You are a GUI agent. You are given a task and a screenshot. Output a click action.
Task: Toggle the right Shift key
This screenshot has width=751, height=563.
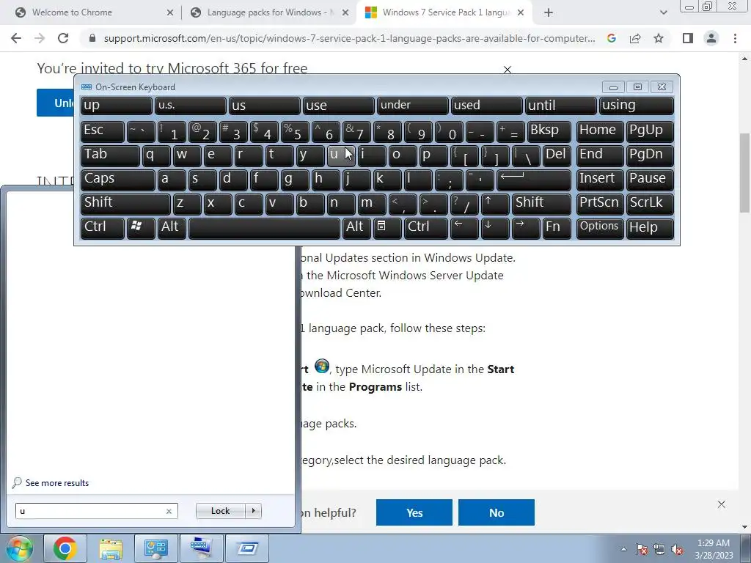tap(541, 204)
